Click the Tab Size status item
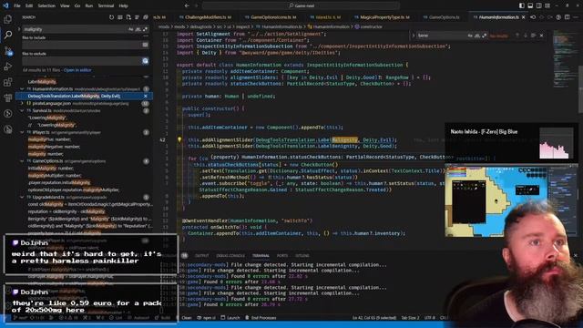Image resolution: width=583 pixels, height=328 pixels. click(x=411, y=318)
